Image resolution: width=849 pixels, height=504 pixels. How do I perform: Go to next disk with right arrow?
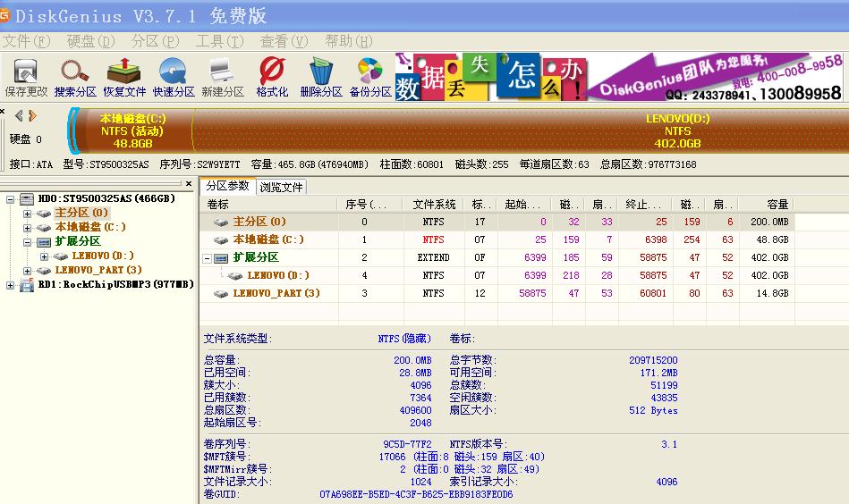tap(32, 115)
